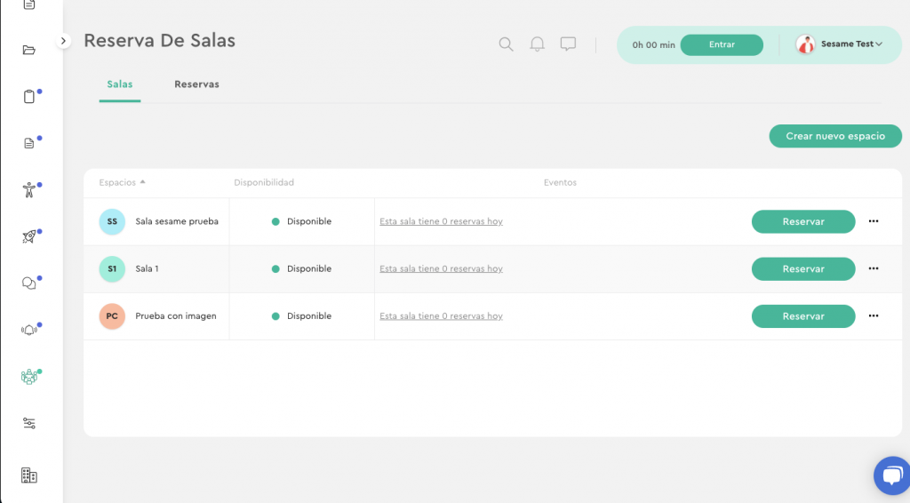Open the settings sliders sidebar icon
Viewport: 910px width, 503px height.
29,423
